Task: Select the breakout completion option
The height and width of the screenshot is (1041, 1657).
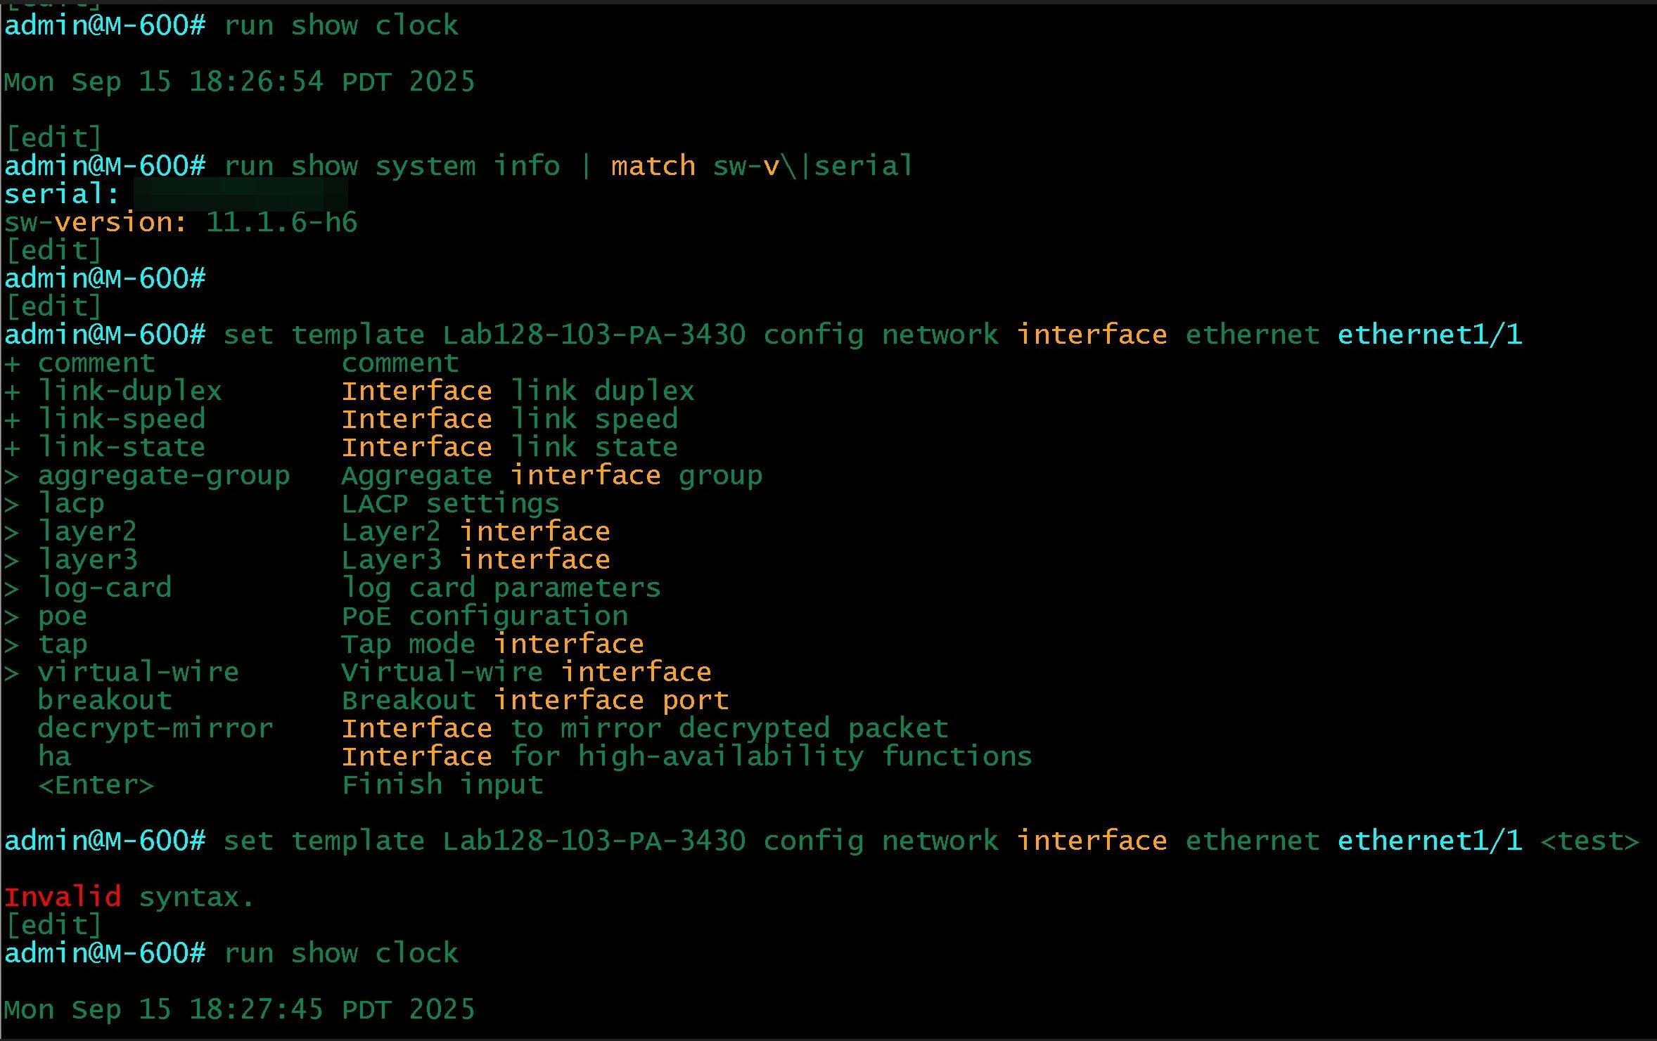Action: tap(105, 701)
